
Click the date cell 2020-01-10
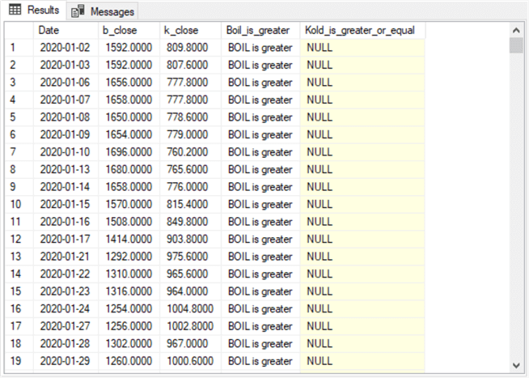65,152
